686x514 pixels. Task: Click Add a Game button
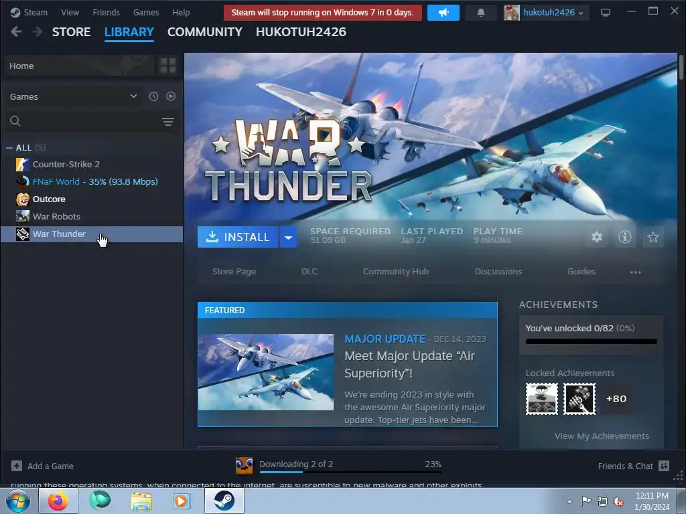tap(42, 466)
